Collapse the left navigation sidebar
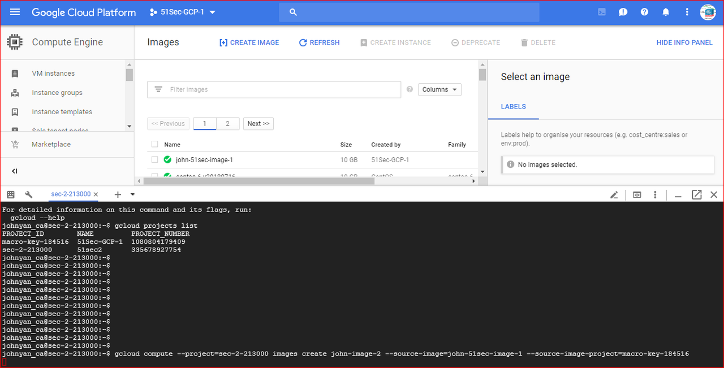 point(15,171)
